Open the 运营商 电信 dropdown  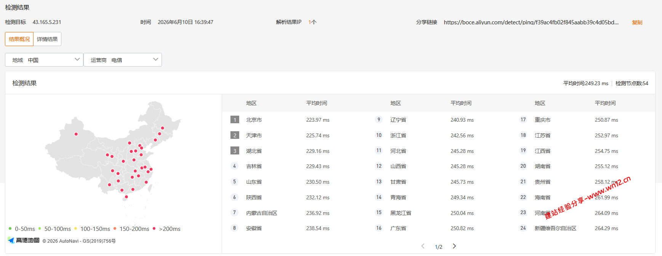point(123,60)
